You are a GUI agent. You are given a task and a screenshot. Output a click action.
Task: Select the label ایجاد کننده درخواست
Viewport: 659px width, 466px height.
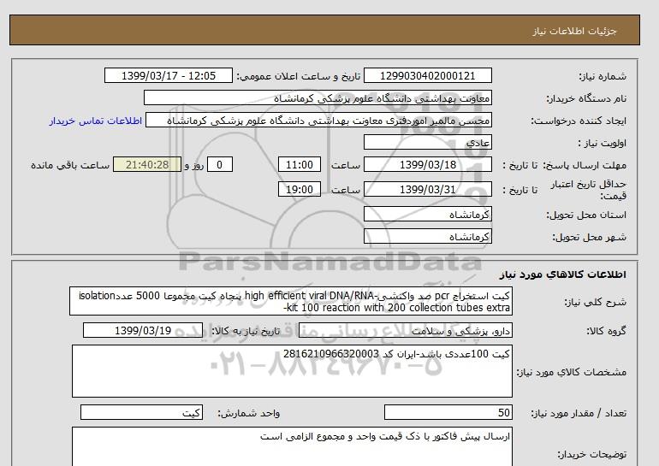click(x=579, y=121)
